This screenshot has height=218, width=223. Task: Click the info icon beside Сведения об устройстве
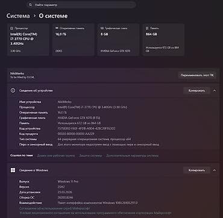coord(13,90)
